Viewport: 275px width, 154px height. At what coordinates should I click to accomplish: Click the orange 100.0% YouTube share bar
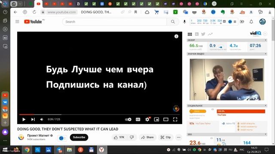[241, 111]
